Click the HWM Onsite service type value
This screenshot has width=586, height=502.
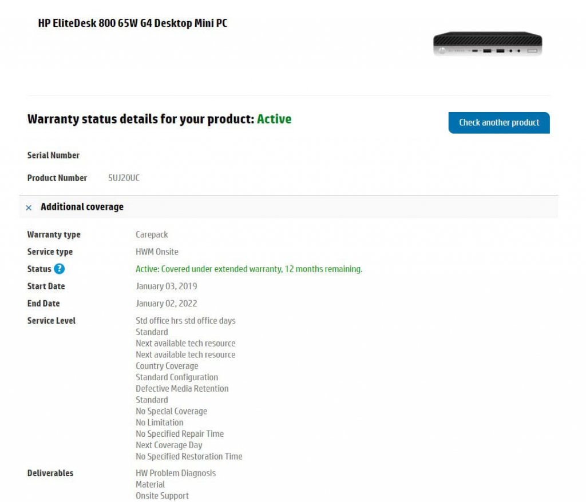157,252
